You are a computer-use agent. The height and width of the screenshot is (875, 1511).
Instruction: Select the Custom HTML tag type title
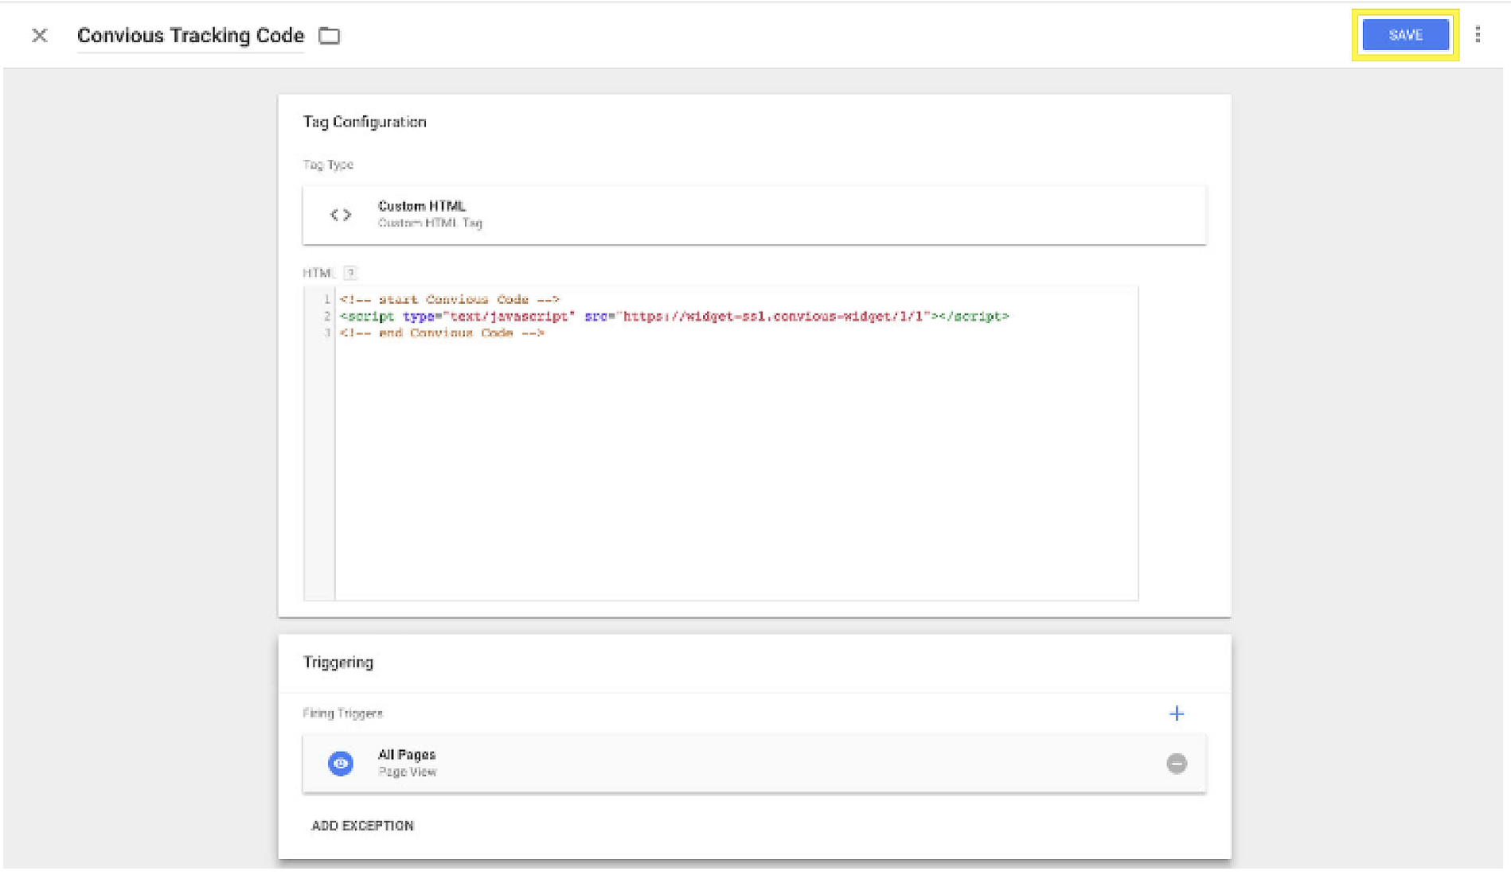point(421,206)
